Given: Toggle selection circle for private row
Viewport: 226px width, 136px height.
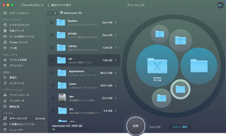Looking at the screenshot, I should [x=52, y=35].
